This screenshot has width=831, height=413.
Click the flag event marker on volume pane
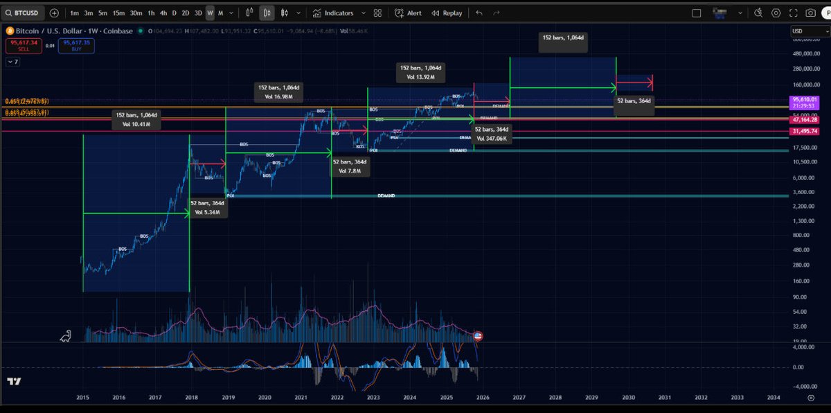coord(477,336)
